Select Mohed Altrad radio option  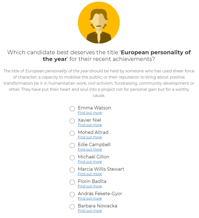pos(72,133)
